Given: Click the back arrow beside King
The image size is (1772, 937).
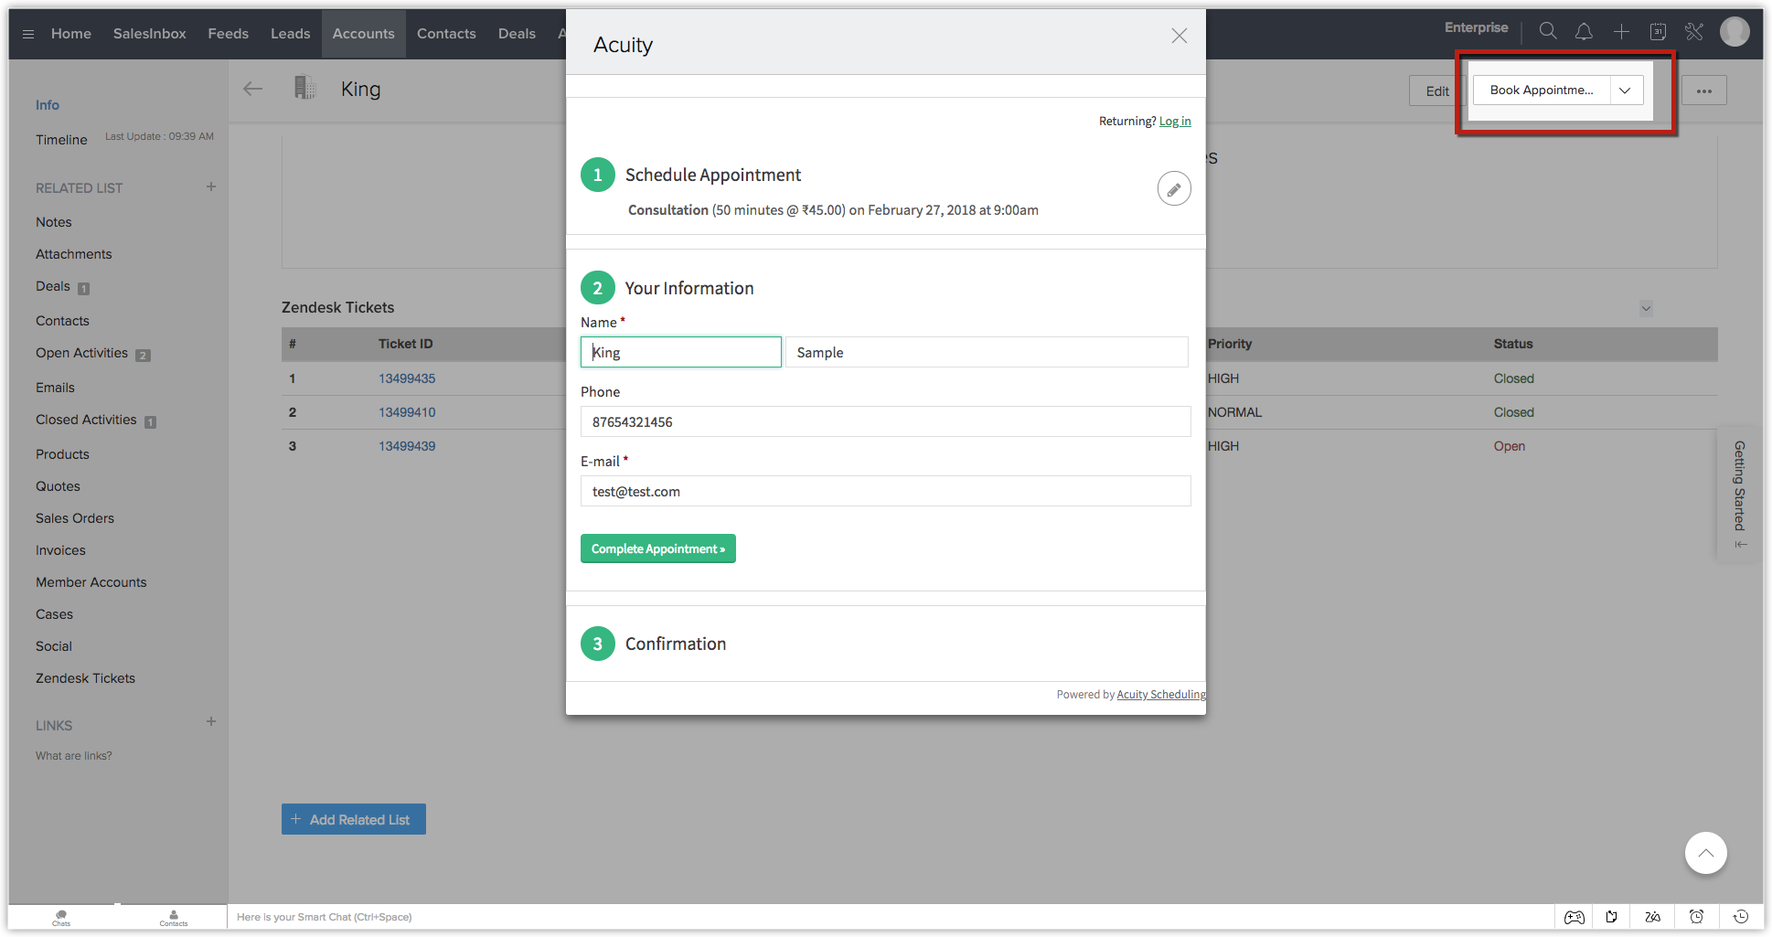Looking at the screenshot, I should coord(252,89).
